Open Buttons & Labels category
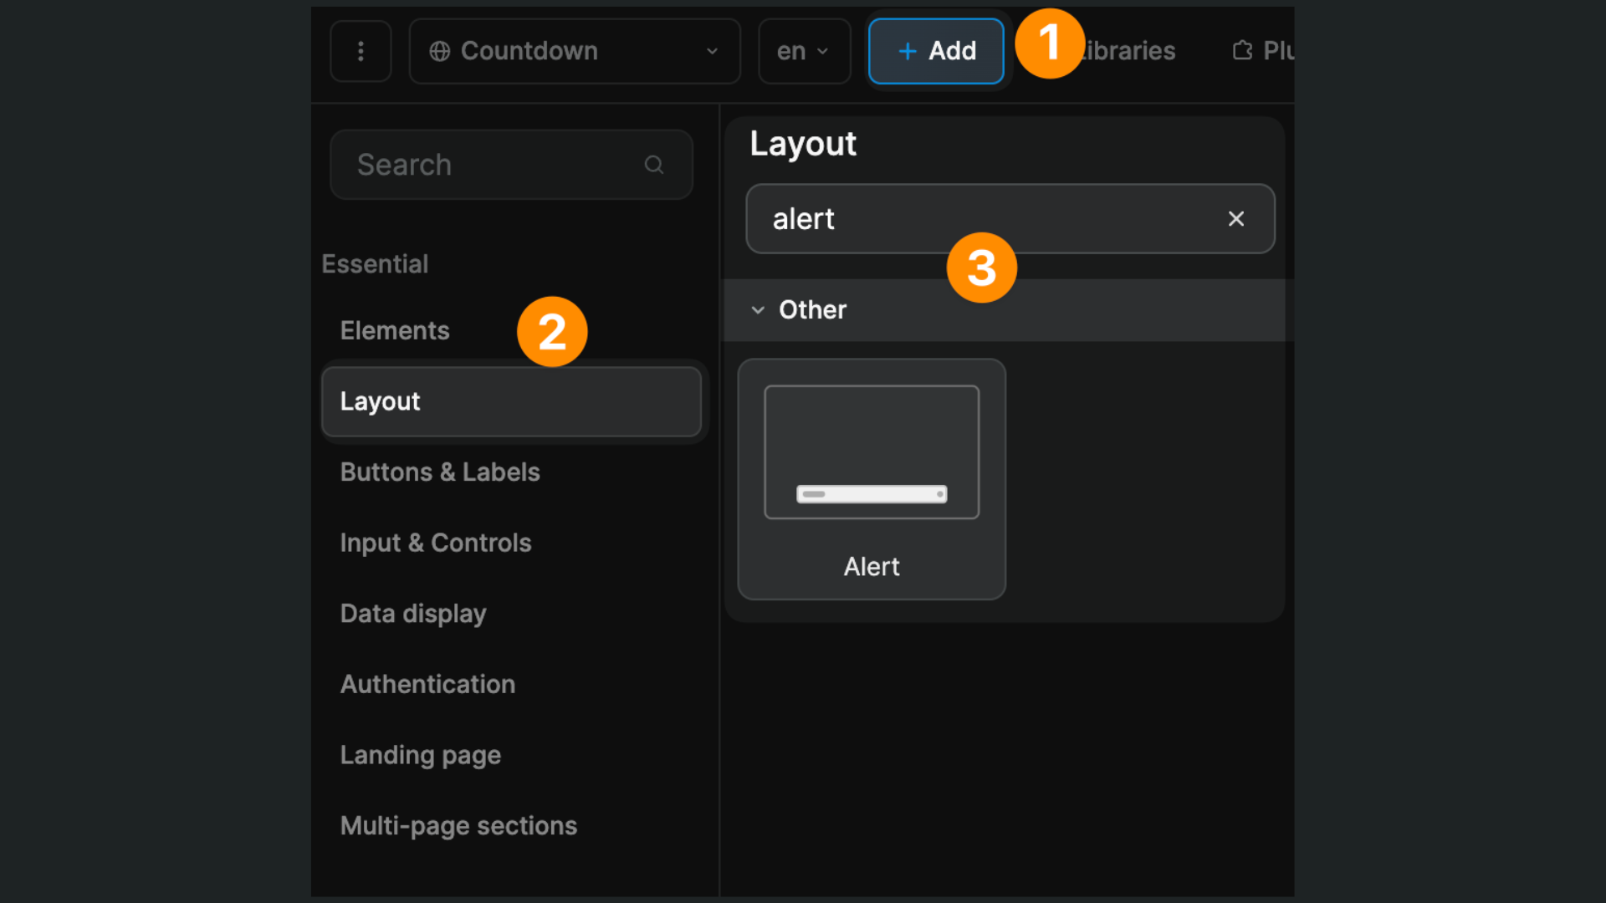This screenshot has width=1606, height=903. tap(440, 472)
